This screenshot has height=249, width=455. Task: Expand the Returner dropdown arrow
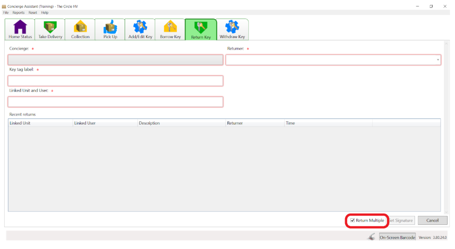click(x=438, y=60)
